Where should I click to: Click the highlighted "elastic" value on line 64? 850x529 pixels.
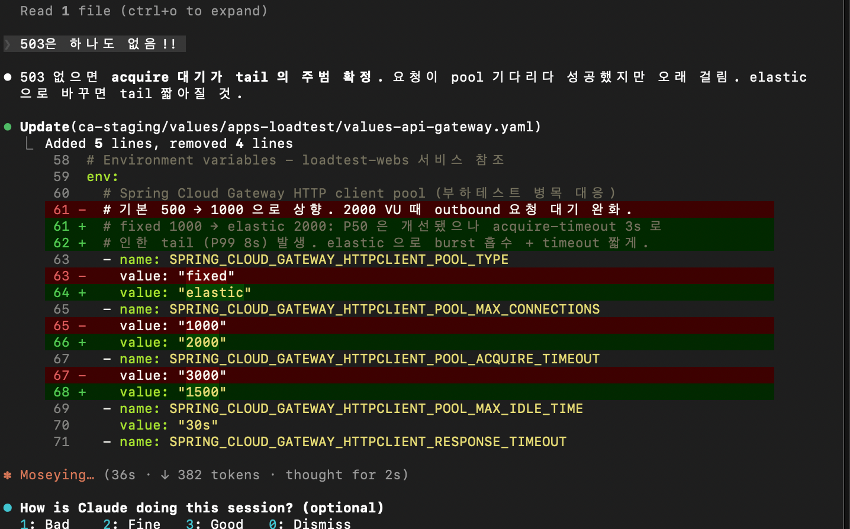[214, 292]
